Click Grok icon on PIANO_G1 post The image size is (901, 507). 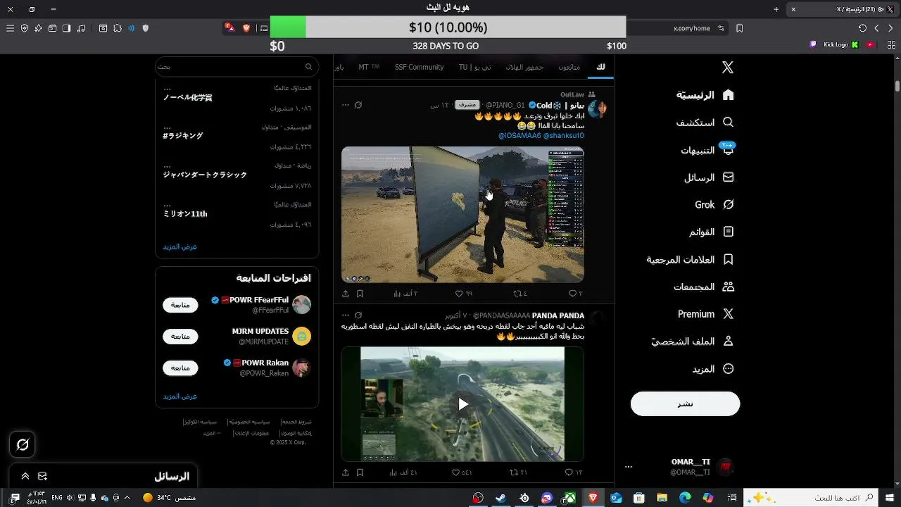click(x=358, y=105)
